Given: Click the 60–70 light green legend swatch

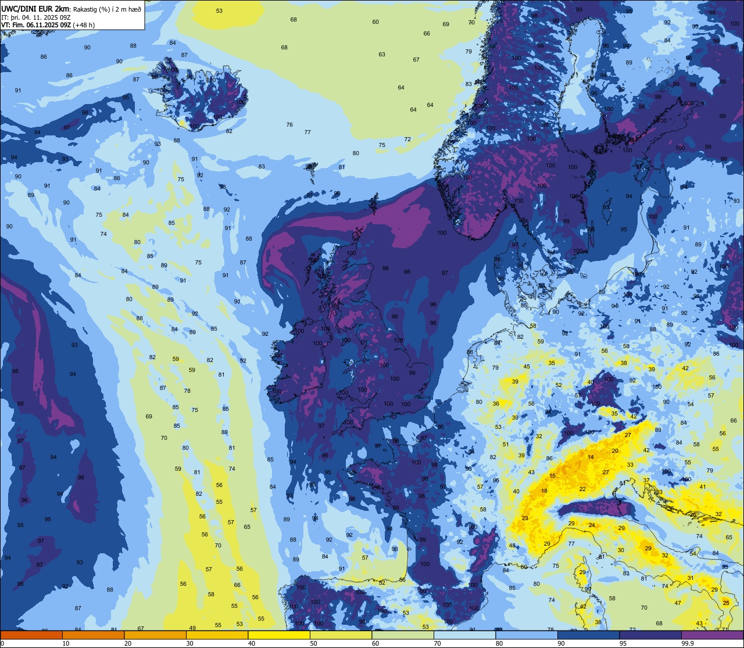Looking at the screenshot, I should coord(403,635).
